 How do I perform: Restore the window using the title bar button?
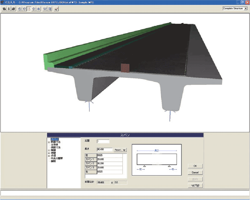pyautogui.click(x=243, y=2)
